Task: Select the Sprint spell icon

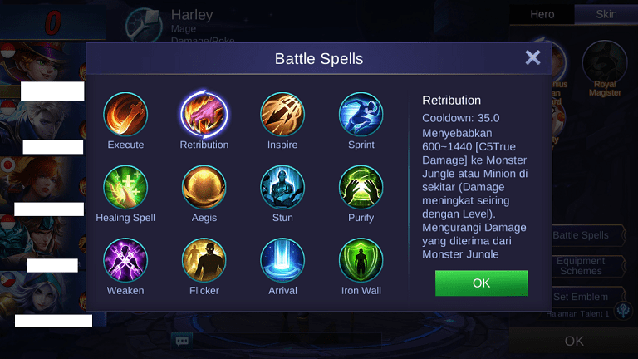Action: (x=361, y=115)
